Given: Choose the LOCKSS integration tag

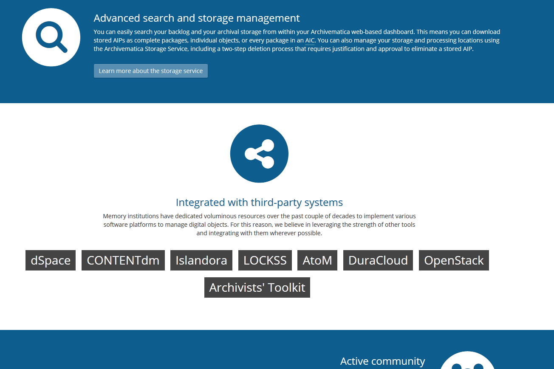Looking at the screenshot, I should point(265,260).
